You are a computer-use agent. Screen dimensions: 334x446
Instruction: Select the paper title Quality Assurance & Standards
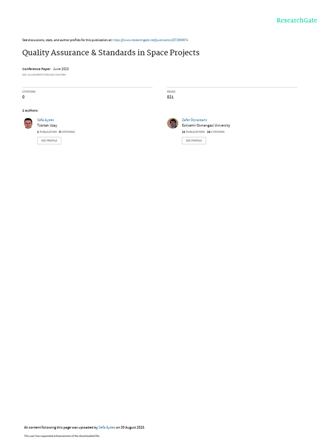pos(111,53)
